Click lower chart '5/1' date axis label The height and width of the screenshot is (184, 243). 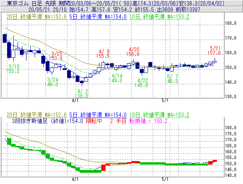(x=165, y=179)
